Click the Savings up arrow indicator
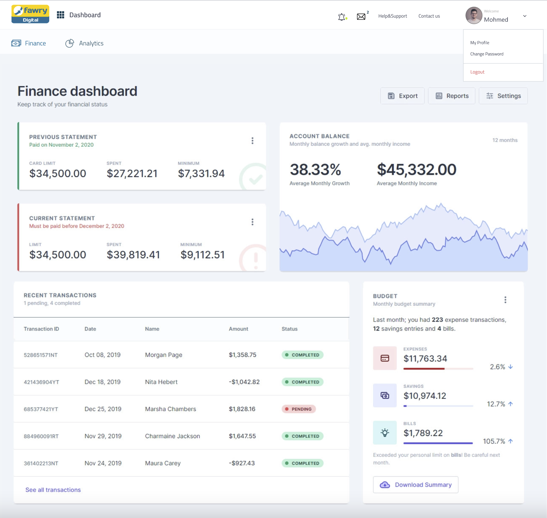 pos(510,404)
